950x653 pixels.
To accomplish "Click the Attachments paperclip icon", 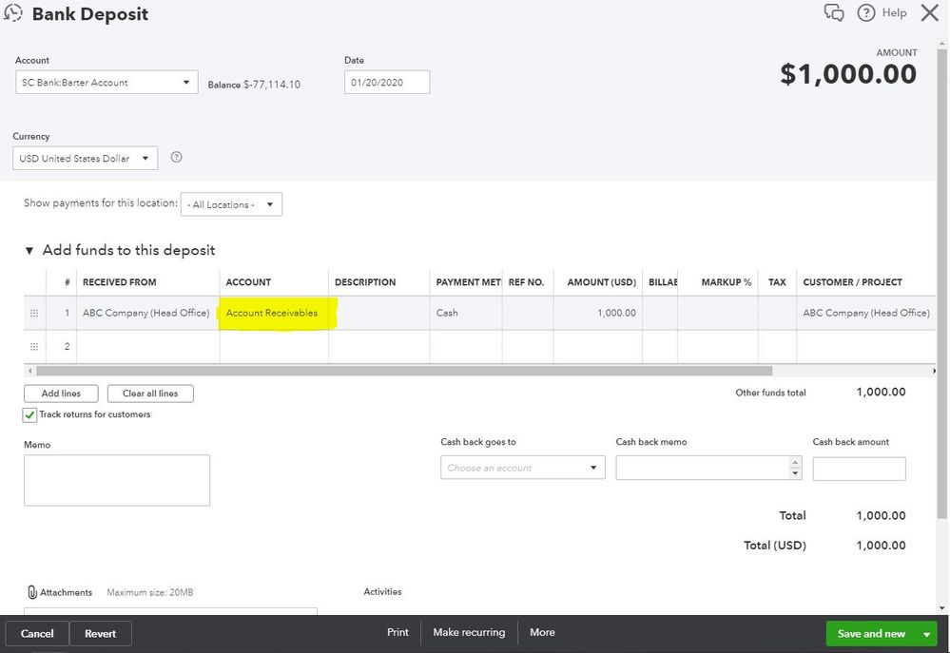I will click(32, 592).
